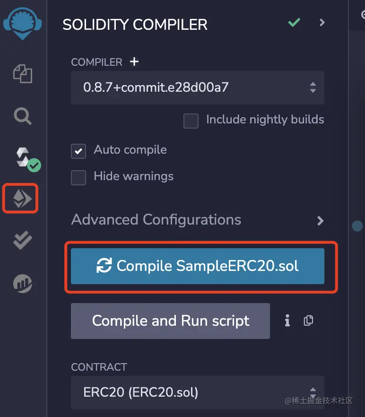Viewport: 365px width, 417px height.
Task: Open the compiler version dropdown
Action: tap(197, 87)
